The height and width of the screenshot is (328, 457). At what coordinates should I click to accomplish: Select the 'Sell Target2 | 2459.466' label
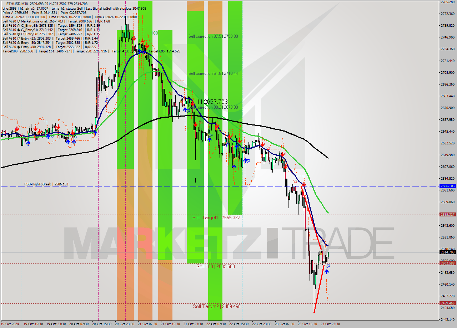(x=216, y=306)
